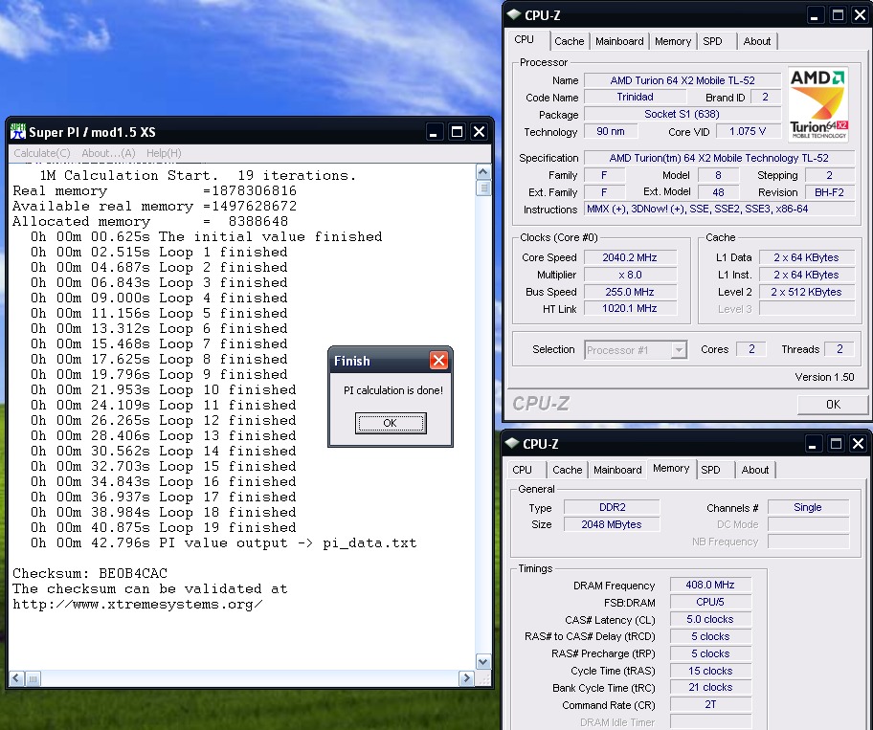The image size is (873, 730).
Task: Click the Super PI app icon in title bar
Action: click(x=18, y=132)
